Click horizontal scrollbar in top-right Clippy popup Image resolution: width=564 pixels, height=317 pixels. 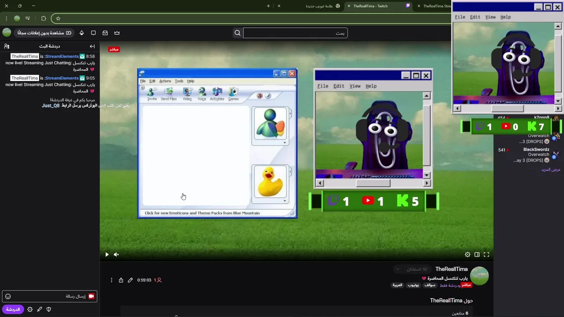click(508, 108)
